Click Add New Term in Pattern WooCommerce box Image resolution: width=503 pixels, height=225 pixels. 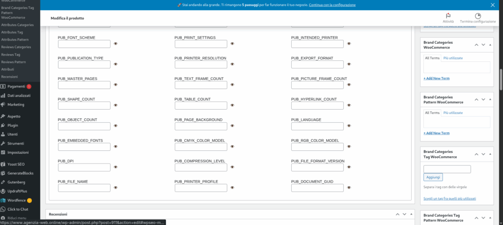pos(436,133)
